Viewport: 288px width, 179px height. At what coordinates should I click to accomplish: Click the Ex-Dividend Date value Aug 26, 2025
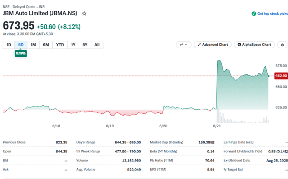277,161
